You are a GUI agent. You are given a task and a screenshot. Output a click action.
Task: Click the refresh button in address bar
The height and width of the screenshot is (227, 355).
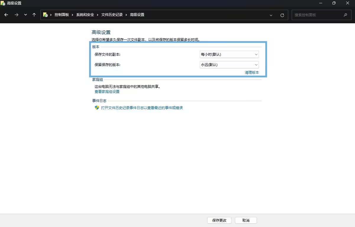tap(282, 15)
